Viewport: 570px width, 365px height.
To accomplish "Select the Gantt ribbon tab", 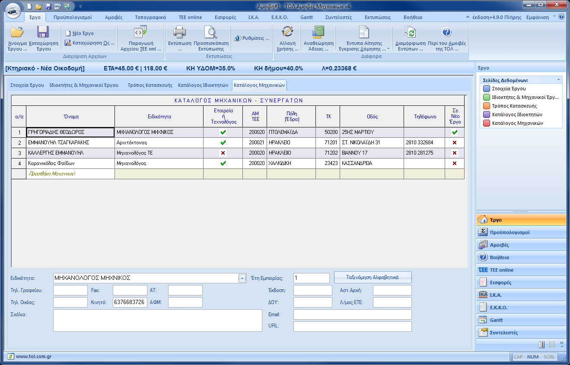I will 306,17.
